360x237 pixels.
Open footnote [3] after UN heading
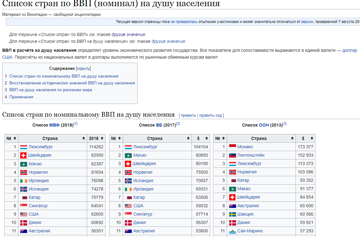[x=284, y=124]
